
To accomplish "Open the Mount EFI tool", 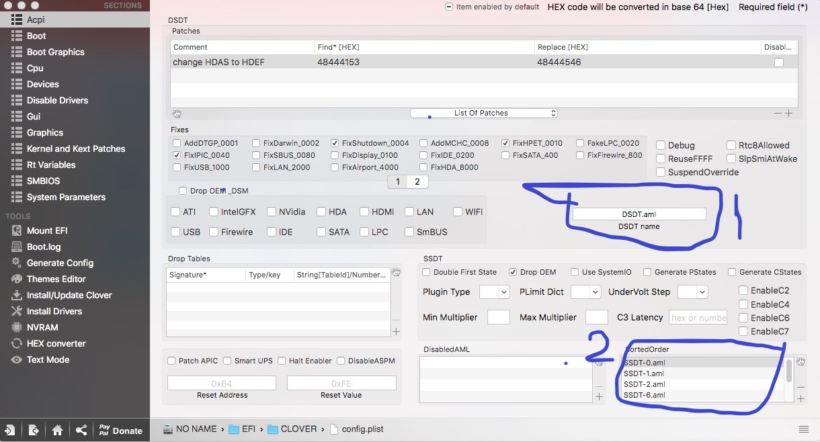I will pyautogui.click(x=47, y=230).
